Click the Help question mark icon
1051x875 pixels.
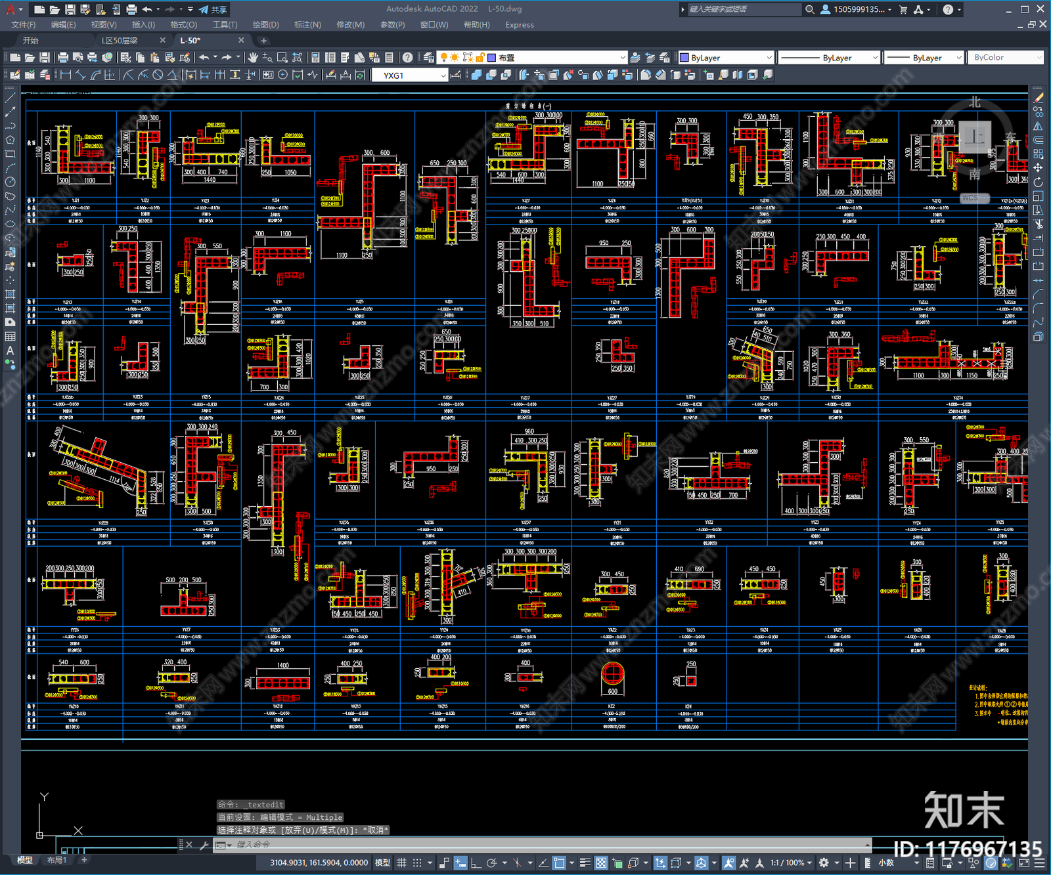[408, 58]
